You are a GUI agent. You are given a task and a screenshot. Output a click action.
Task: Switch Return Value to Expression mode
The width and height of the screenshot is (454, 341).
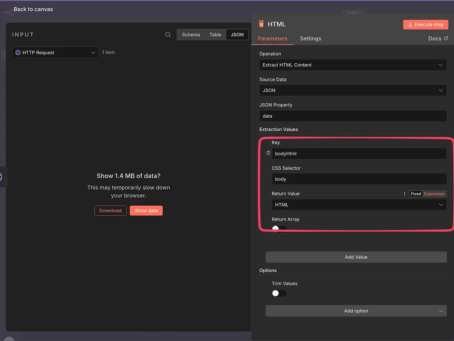click(434, 194)
